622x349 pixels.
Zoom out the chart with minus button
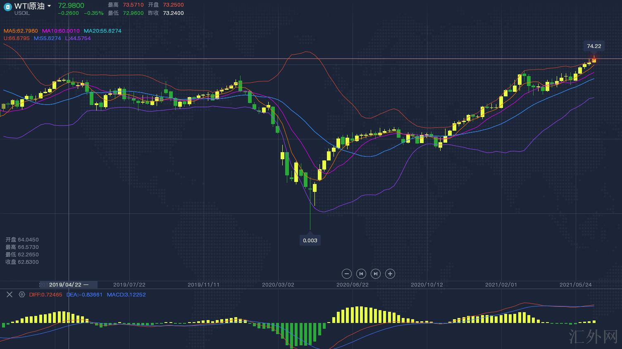coord(347,274)
